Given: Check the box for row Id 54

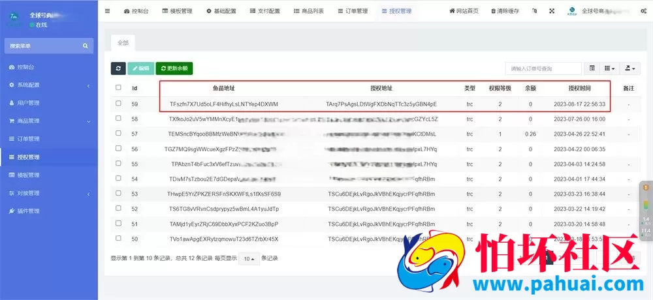Looking at the screenshot, I should pos(118,179).
